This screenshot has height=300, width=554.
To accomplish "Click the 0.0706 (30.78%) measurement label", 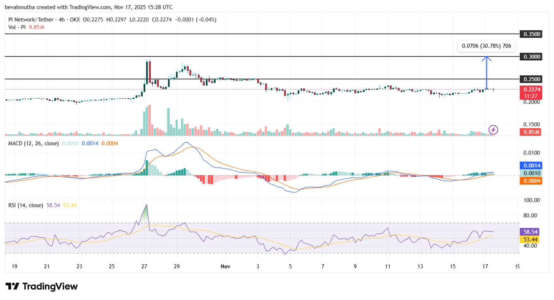I will tap(486, 46).
